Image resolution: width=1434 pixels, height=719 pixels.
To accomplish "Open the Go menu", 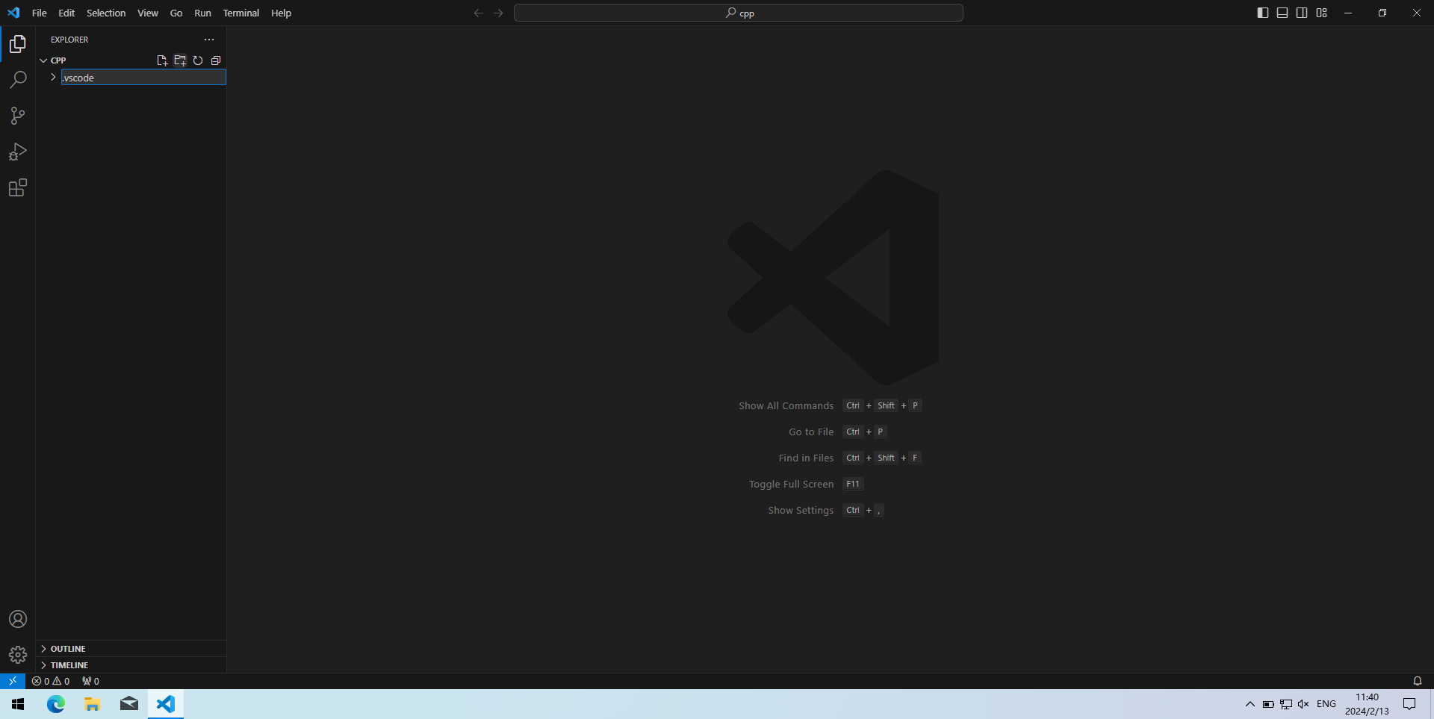I will [176, 13].
